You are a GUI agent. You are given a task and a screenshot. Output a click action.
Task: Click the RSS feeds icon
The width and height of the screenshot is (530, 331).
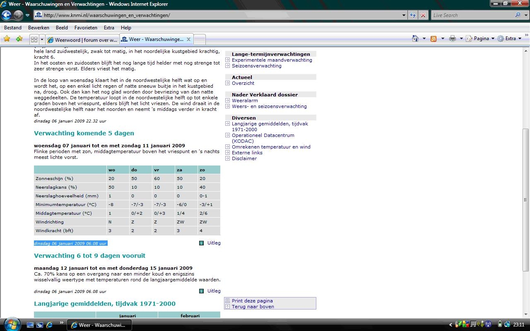click(434, 38)
